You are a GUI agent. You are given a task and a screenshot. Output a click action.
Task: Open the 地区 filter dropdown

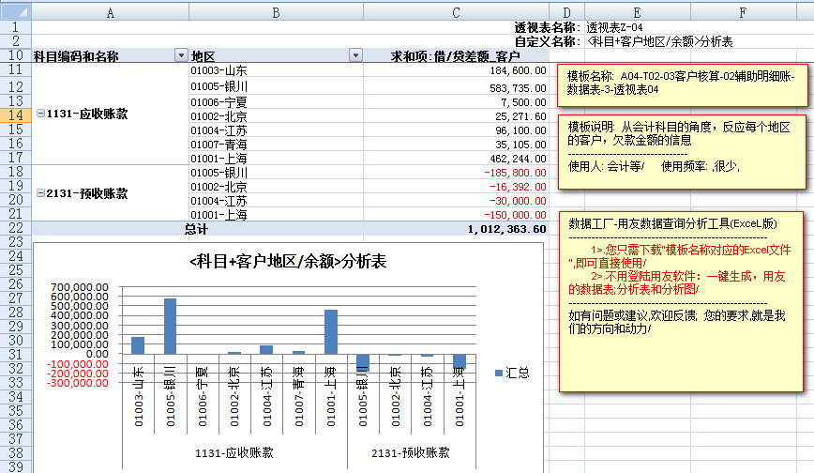(355, 56)
